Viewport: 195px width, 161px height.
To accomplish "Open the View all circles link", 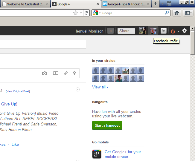I will 100,87.
